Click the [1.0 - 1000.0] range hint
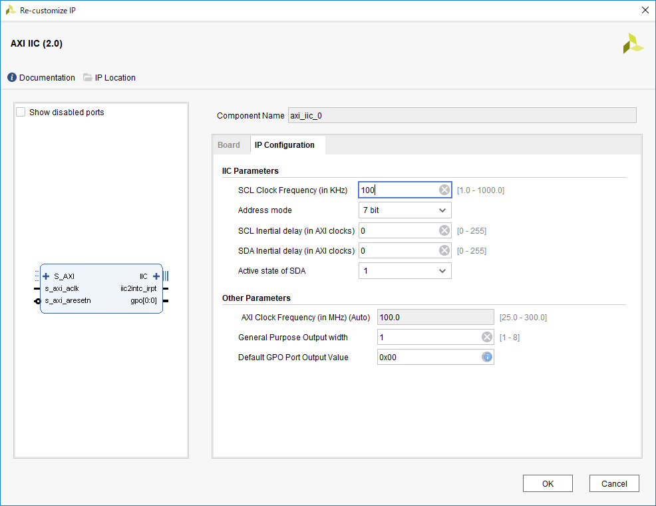This screenshot has height=506, width=656. click(481, 190)
